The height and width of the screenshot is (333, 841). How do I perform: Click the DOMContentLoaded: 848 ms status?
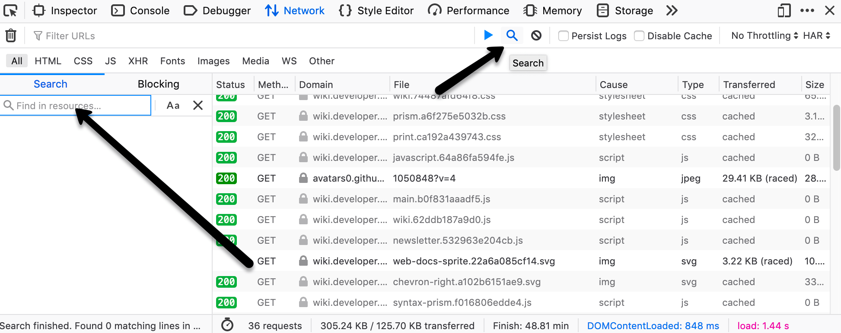pyautogui.click(x=653, y=326)
